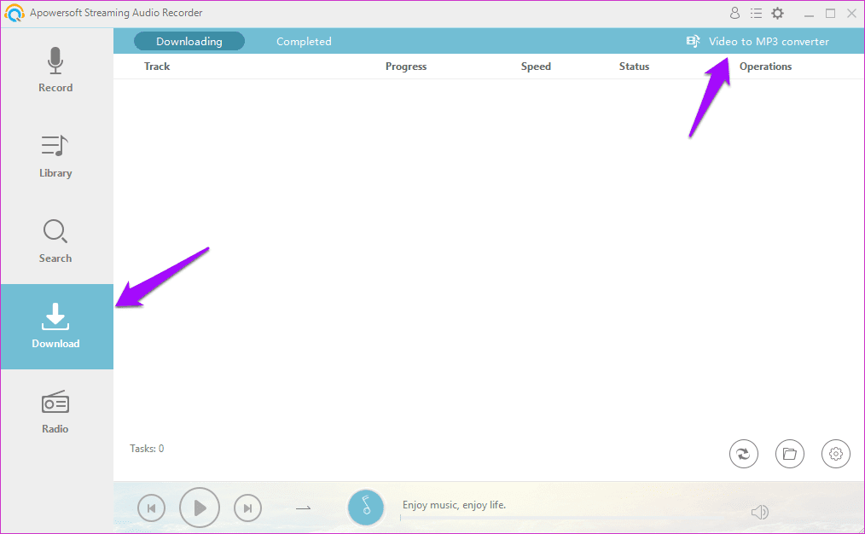Mute the volume speaker icon
The height and width of the screenshot is (534, 865).
pyautogui.click(x=759, y=512)
